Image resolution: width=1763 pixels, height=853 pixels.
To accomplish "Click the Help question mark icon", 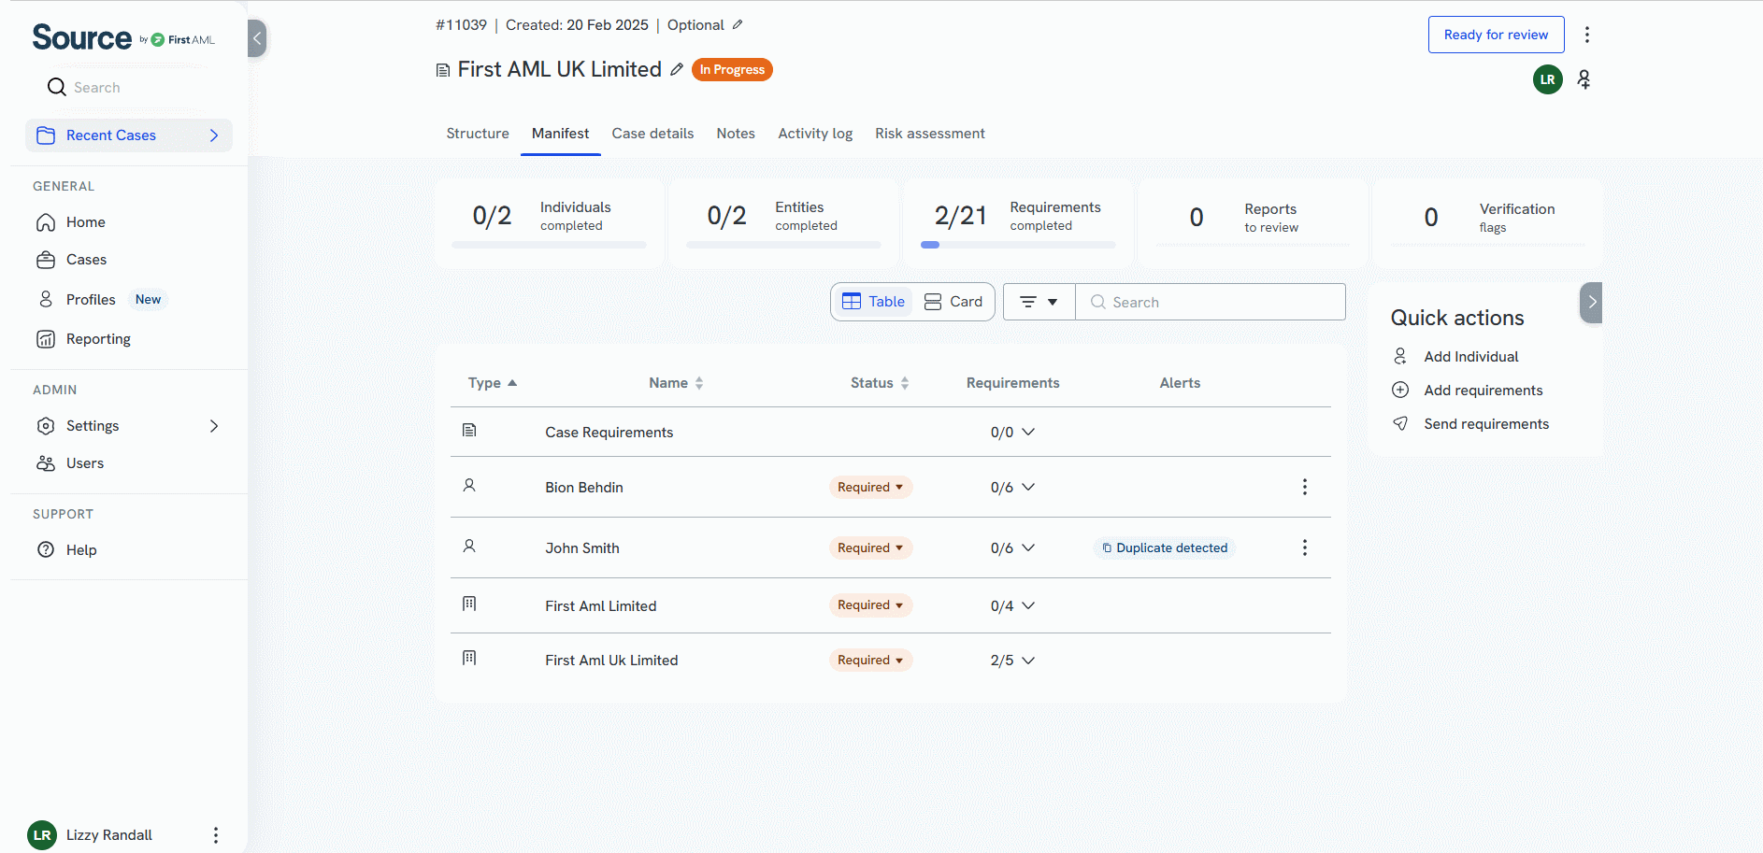I will click(46, 549).
